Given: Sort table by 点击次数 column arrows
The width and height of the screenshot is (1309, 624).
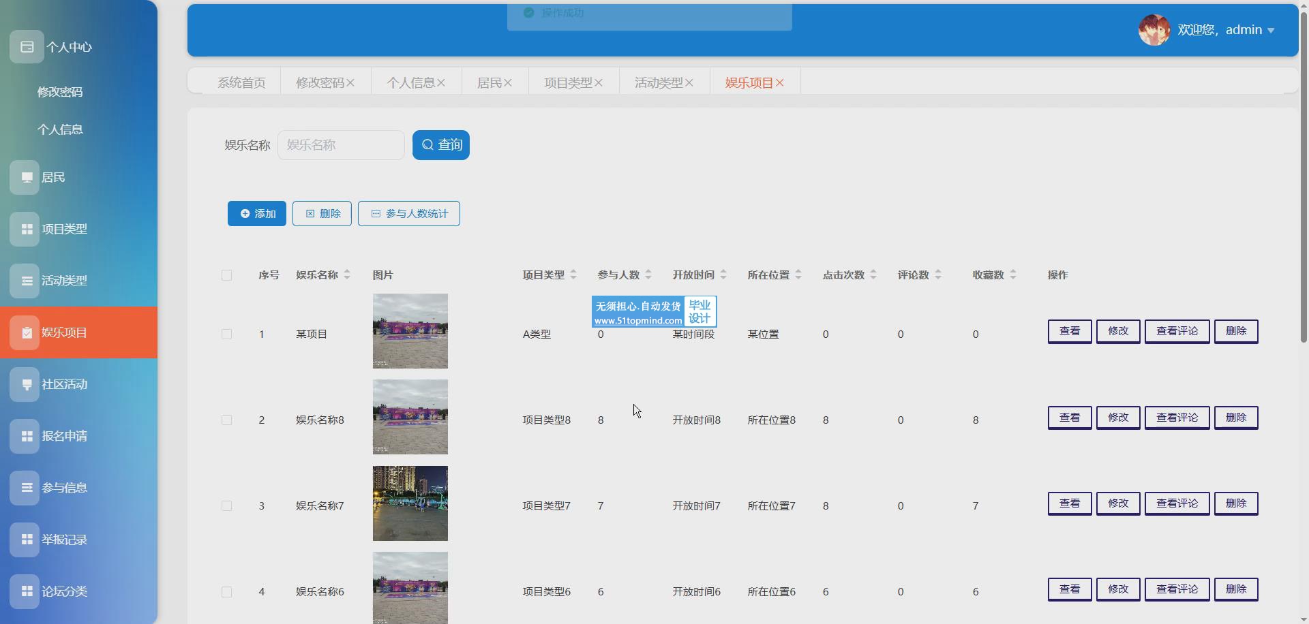Looking at the screenshot, I should tap(873, 275).
